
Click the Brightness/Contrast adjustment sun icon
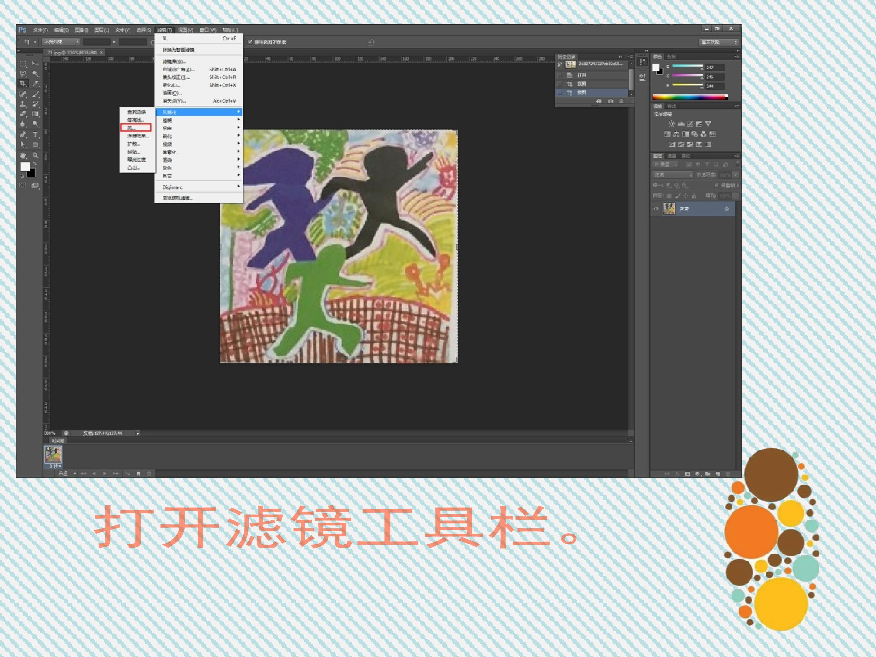pos(671,124)
